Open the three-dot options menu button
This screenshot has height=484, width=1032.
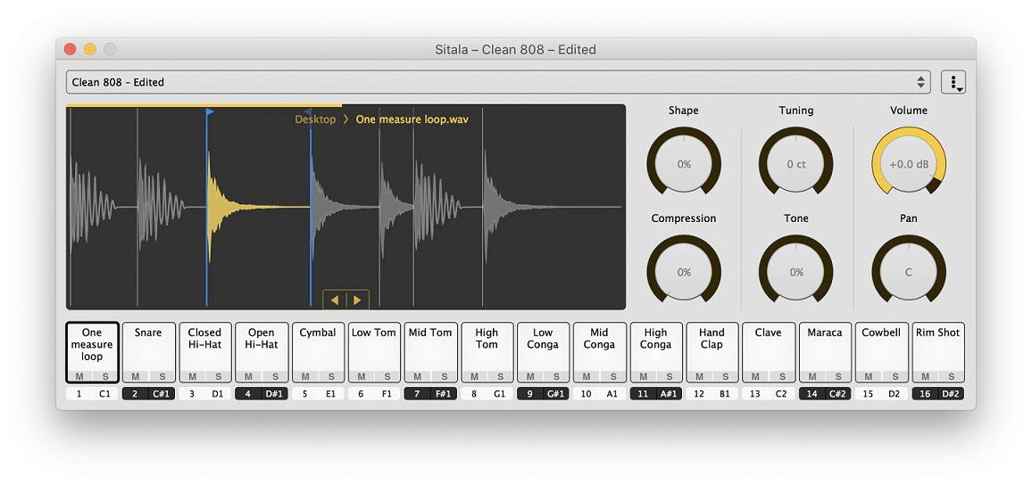(953, 82)
